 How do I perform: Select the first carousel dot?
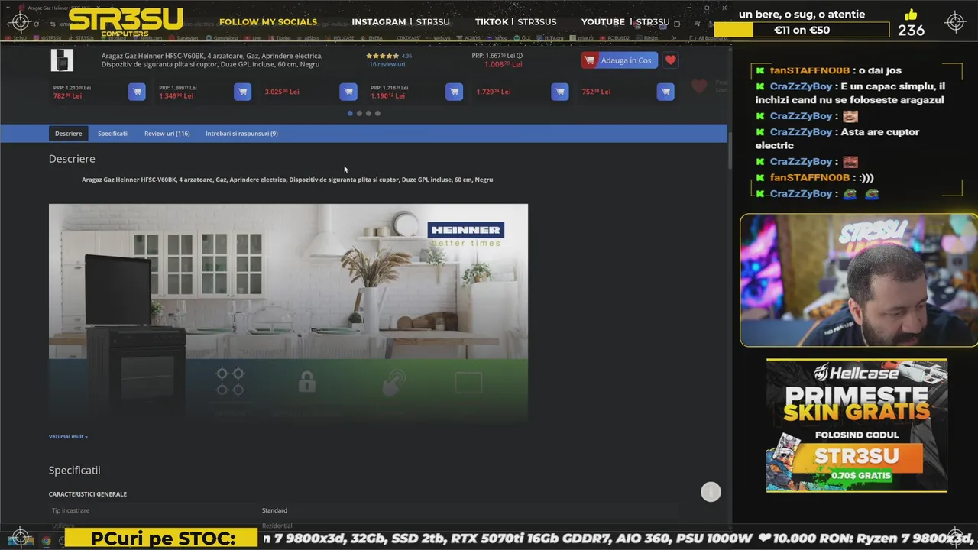pyautogui.click(x=350, y=113)
